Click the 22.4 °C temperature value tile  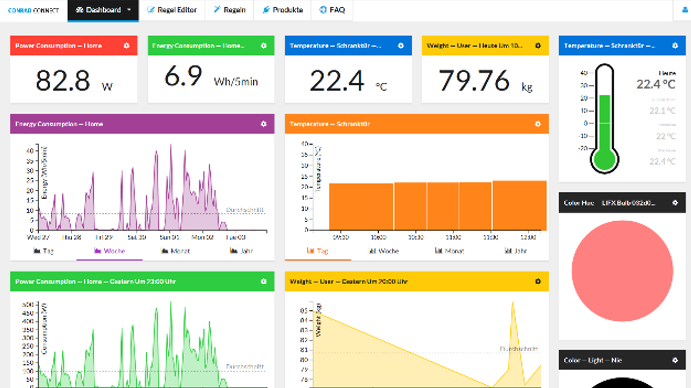pyautogui.click(x=348, y=81)
